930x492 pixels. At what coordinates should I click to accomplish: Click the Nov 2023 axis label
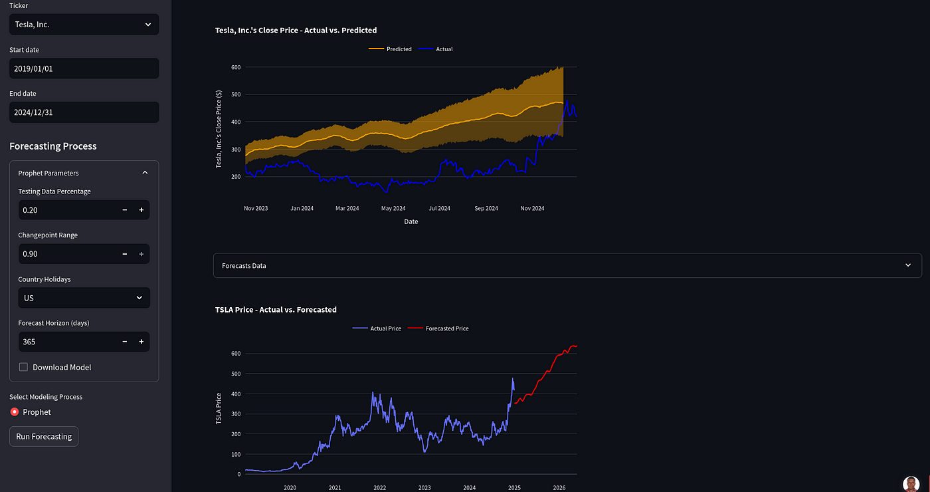click(256, 208)
